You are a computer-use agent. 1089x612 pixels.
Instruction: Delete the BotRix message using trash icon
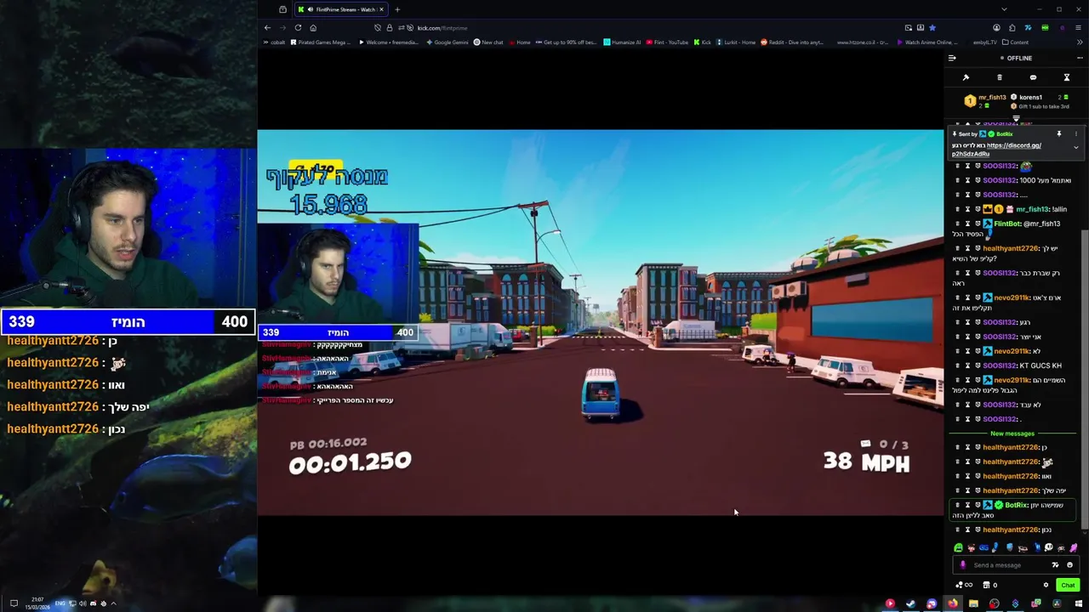957,505
